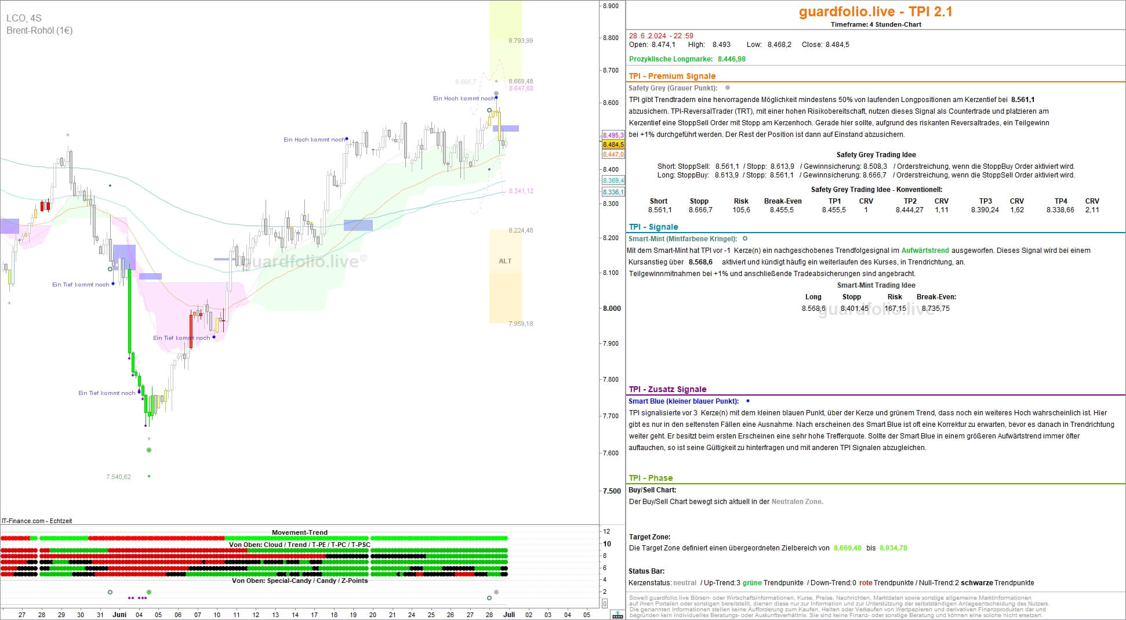Click the Brent-Rohöl (1€) instrument name

(39, 31)
